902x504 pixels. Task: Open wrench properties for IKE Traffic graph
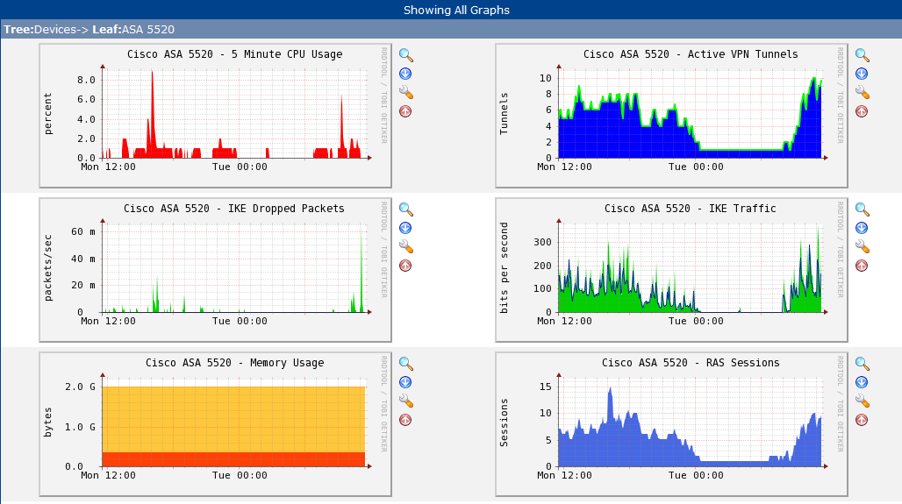(x=863, y=246)
